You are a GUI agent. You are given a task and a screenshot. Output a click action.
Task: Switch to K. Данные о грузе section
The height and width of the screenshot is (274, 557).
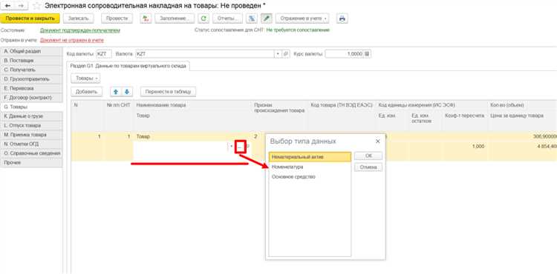click(31, 116)
